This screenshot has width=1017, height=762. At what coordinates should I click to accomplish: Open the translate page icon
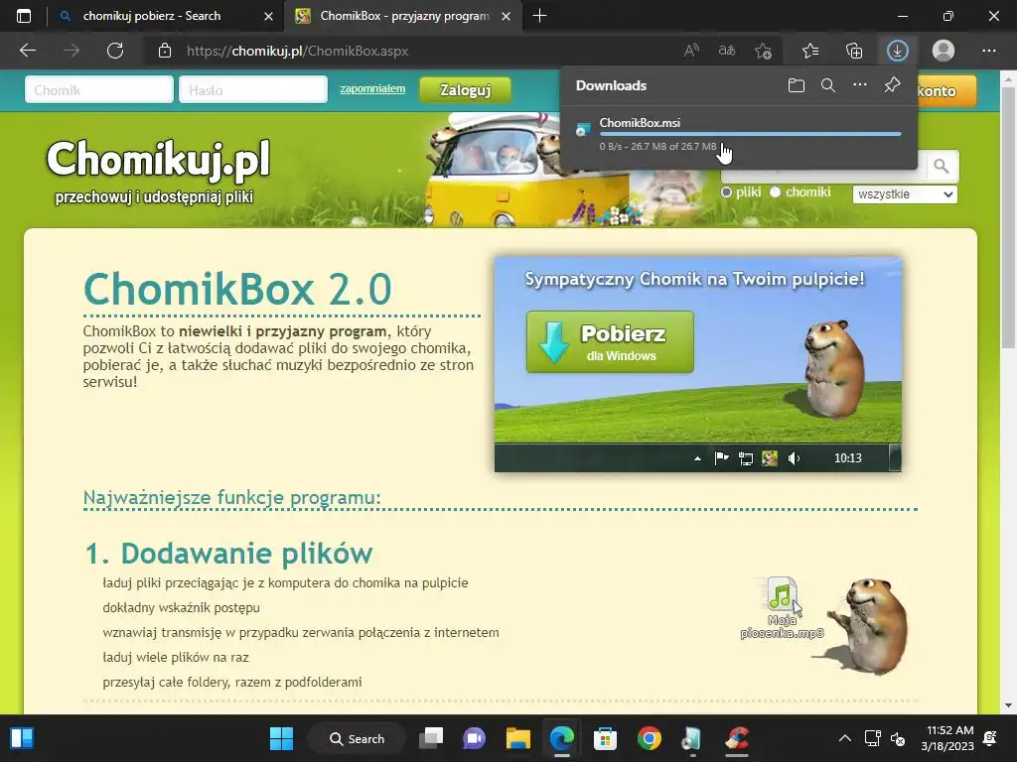pos(727,51)
